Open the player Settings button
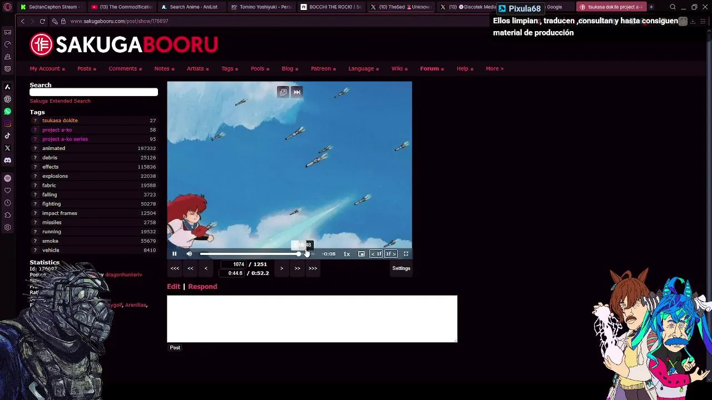Image resolution: width=712 pixels, height=400 pixels. (401, 268)
